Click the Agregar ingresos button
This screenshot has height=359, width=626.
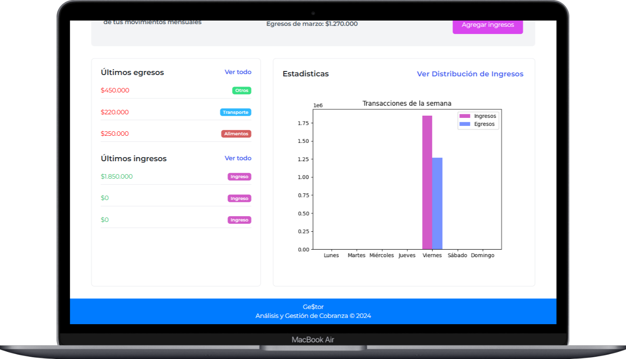point(487,25)
